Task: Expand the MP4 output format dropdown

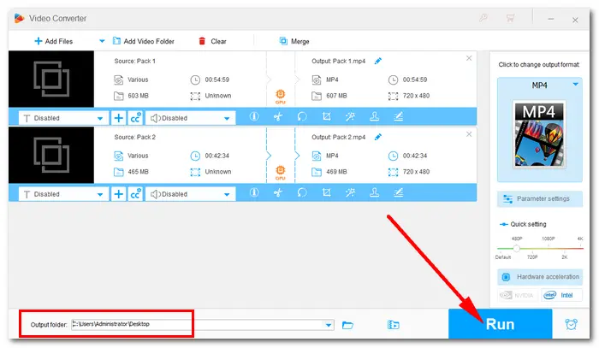Action: tap(575, 85)
